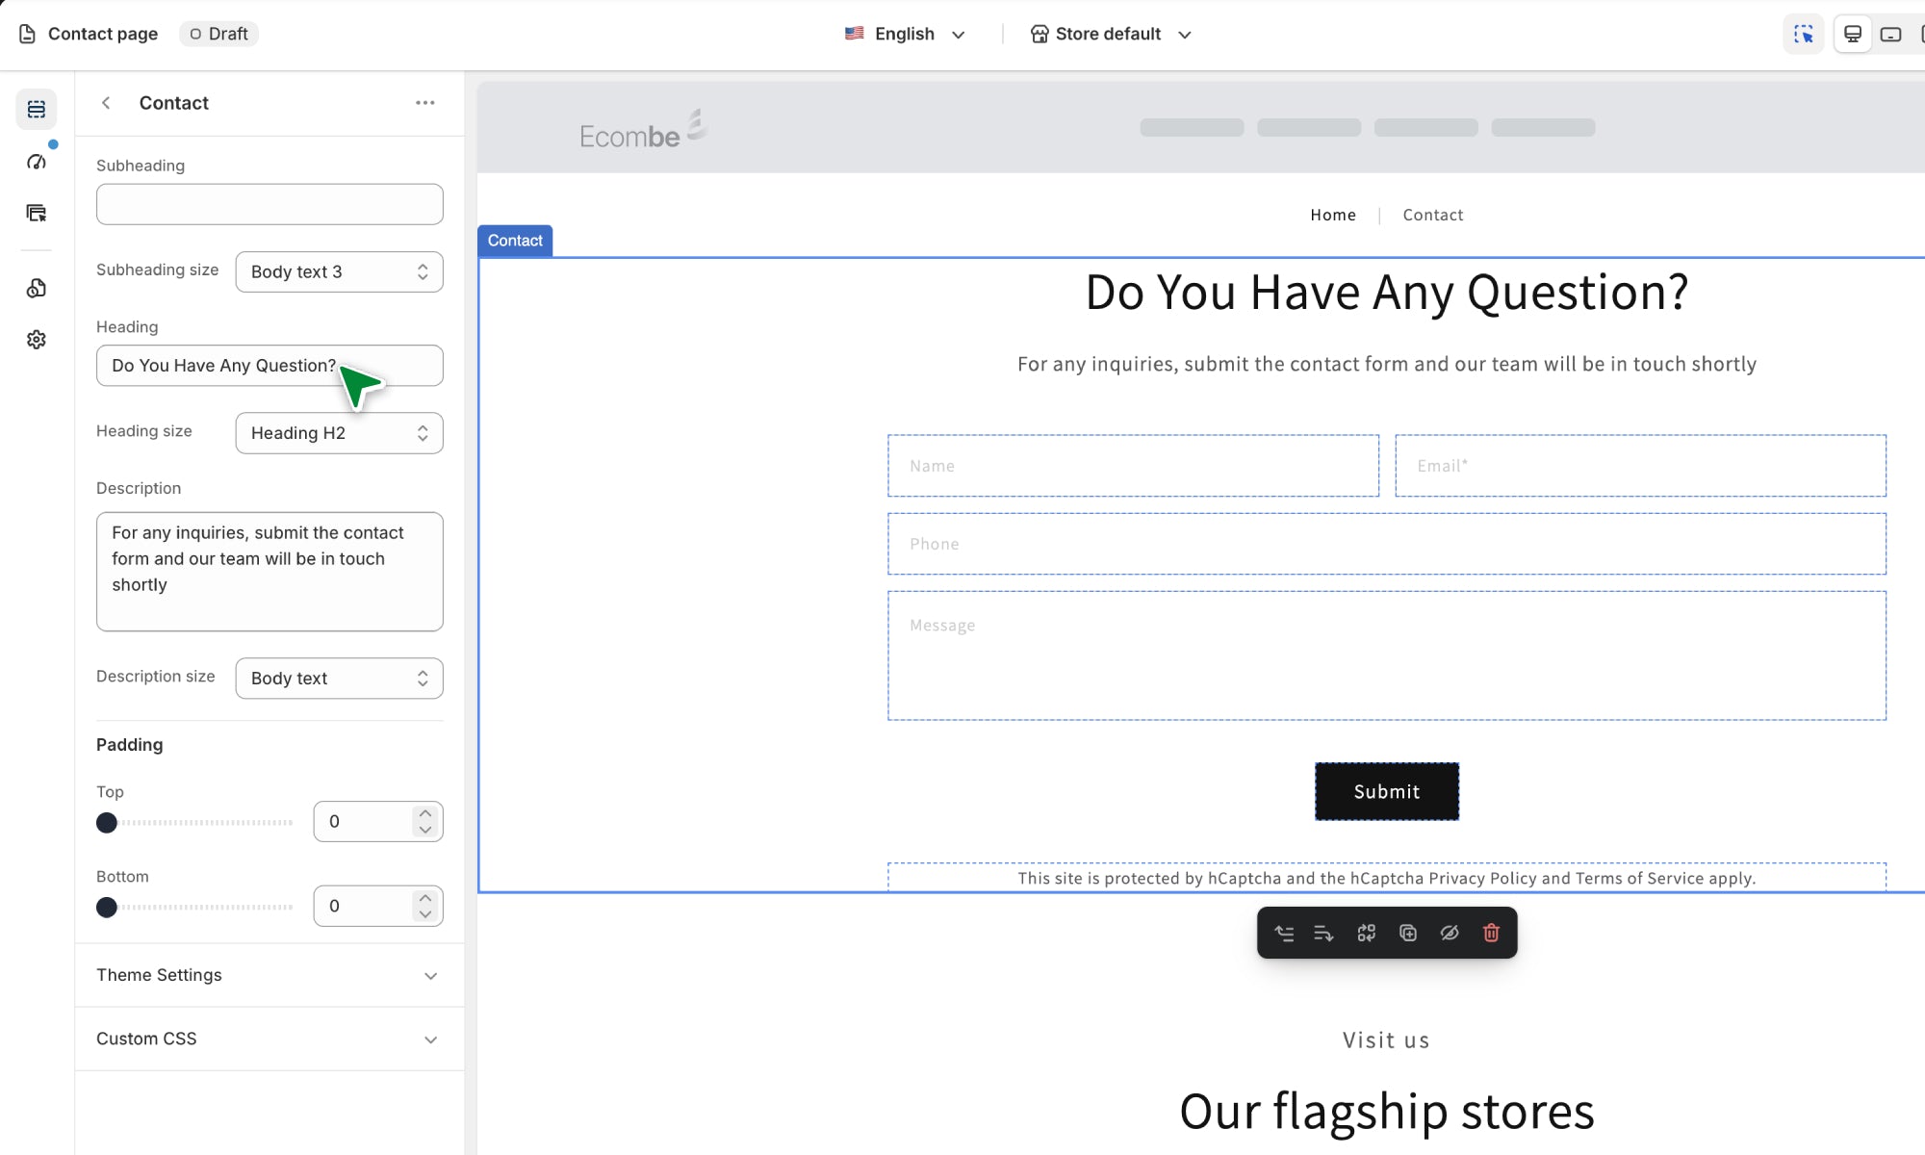Open the Sections panel icon in sidebar

37,109
